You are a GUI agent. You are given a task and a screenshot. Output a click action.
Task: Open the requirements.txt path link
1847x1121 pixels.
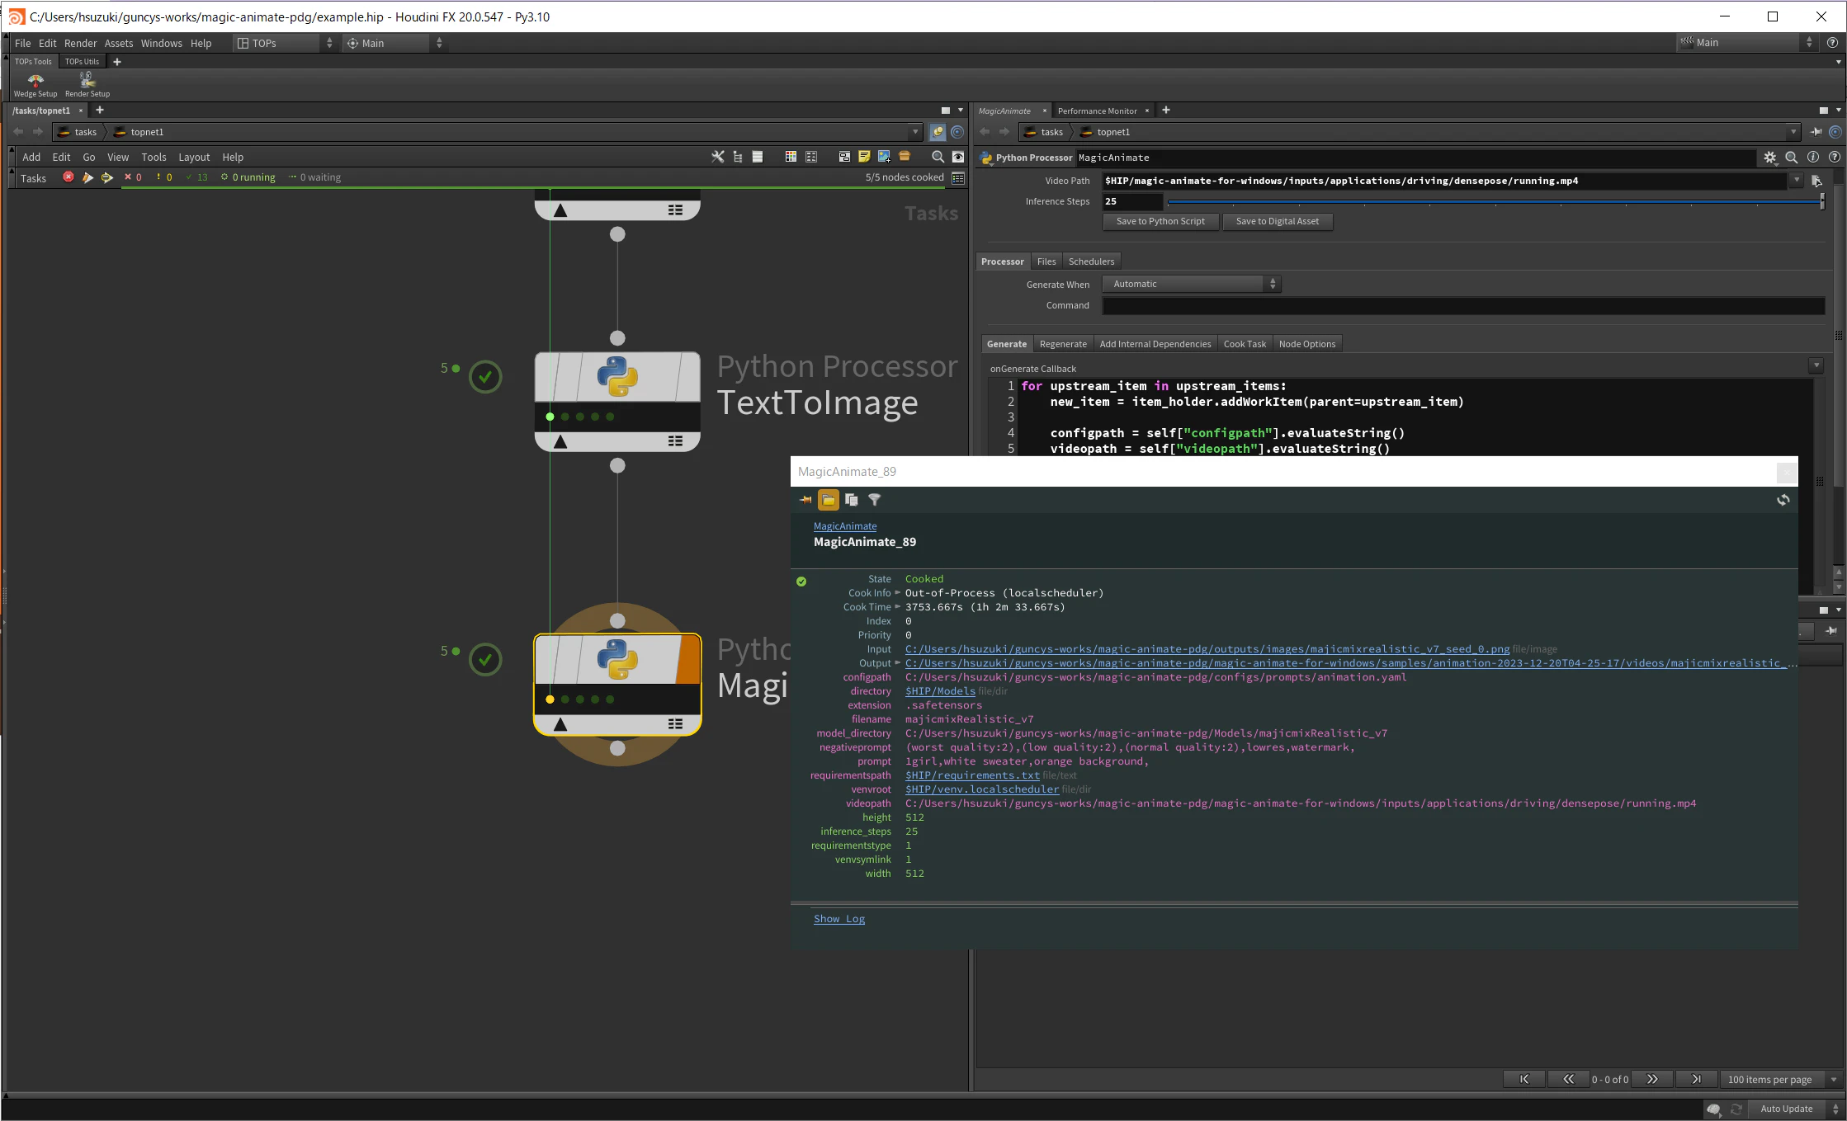pos(972,775)
